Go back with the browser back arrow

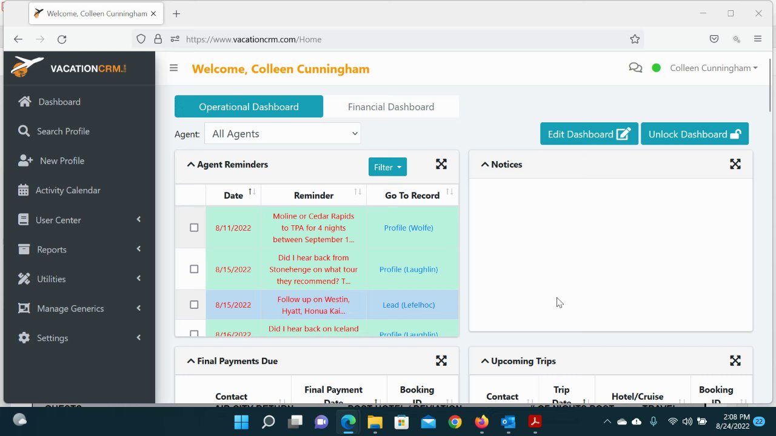click(18, 39)
